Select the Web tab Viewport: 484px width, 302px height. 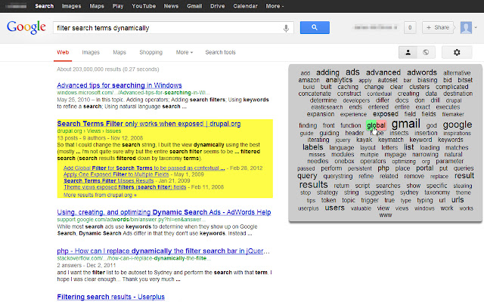point(63,52)
